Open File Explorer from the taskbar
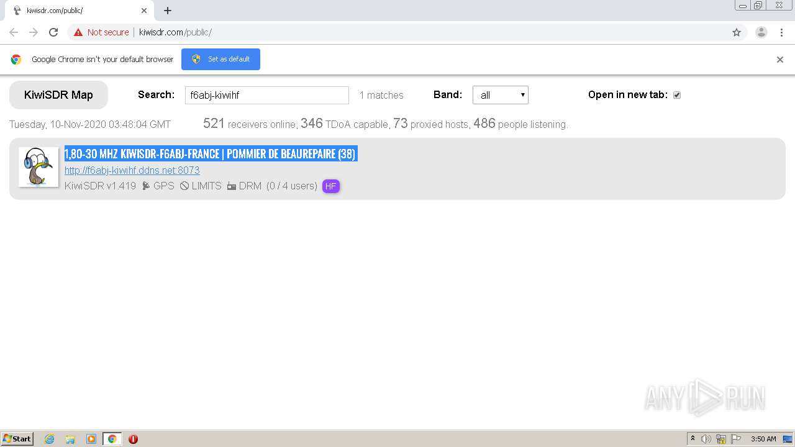 [70, 439]
